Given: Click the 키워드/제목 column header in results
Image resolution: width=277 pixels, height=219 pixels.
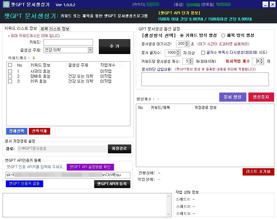Looking at the screenshot, I should pyautogui.click(x=171, y=107).
